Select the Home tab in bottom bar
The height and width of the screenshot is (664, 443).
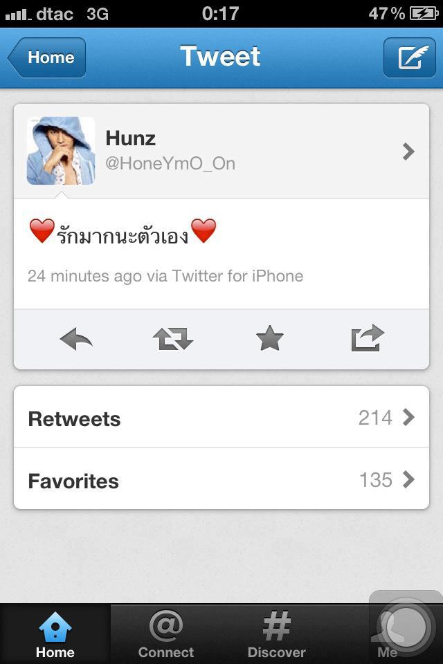(55, 634)
